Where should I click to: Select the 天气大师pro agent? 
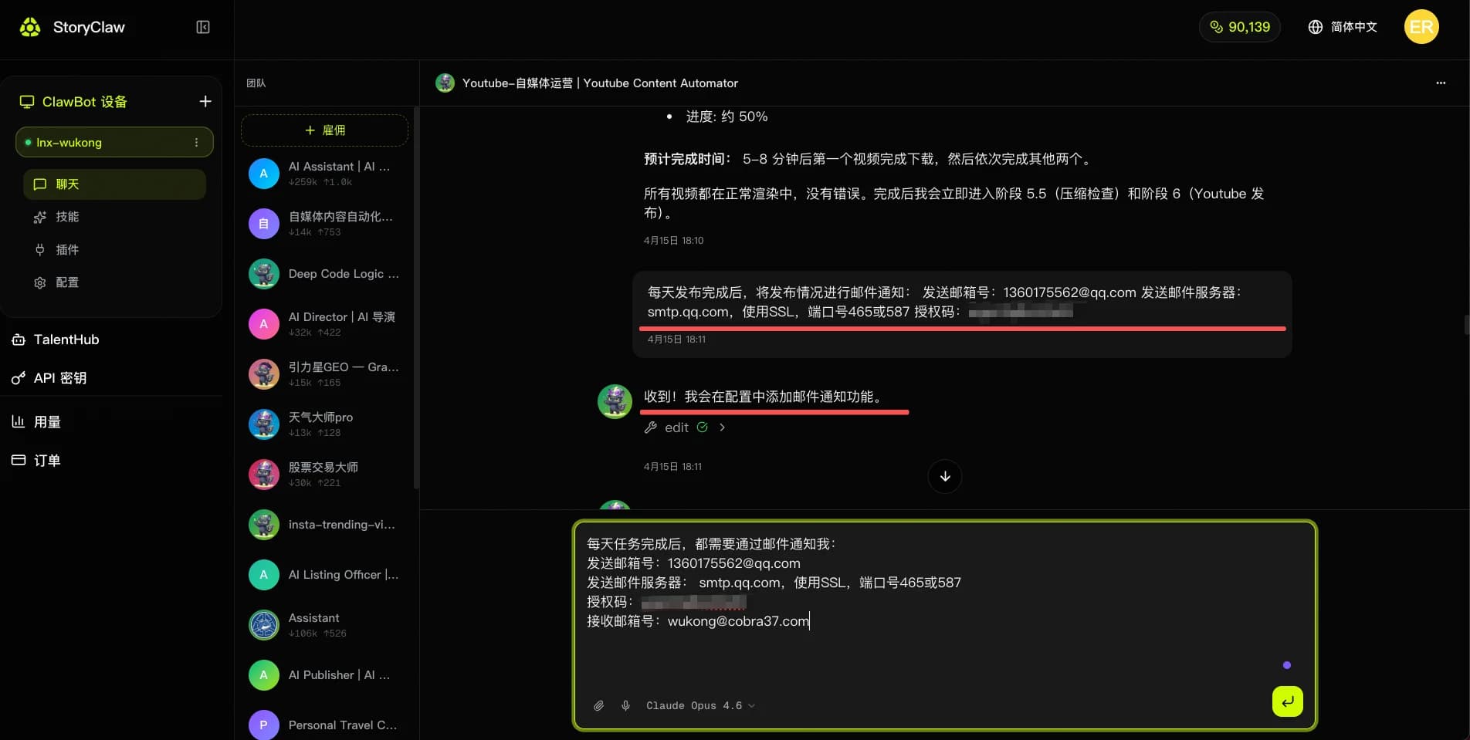pos(324,424)
